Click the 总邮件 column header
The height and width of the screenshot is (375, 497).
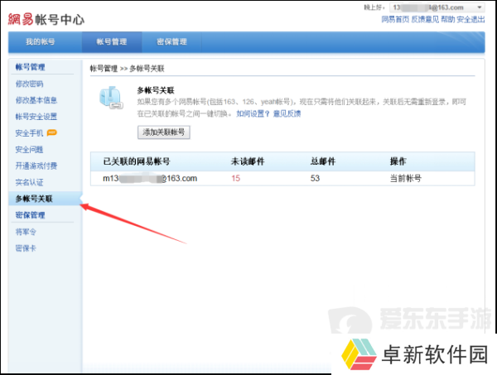tap(323, 161)
